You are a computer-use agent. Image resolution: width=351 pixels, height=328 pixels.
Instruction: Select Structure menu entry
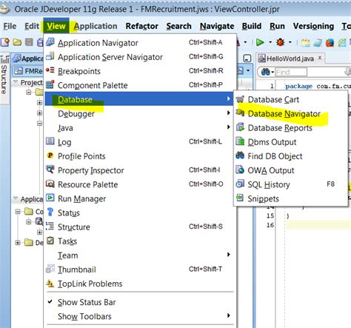click(139, 227)
